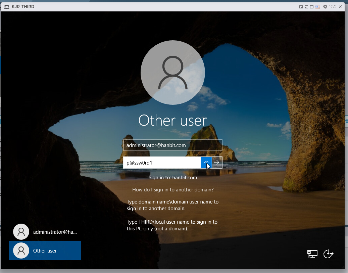Click the "Other user" heading text
The height and width of the screenshot is (273, 348).
click(x=172, y=121)
